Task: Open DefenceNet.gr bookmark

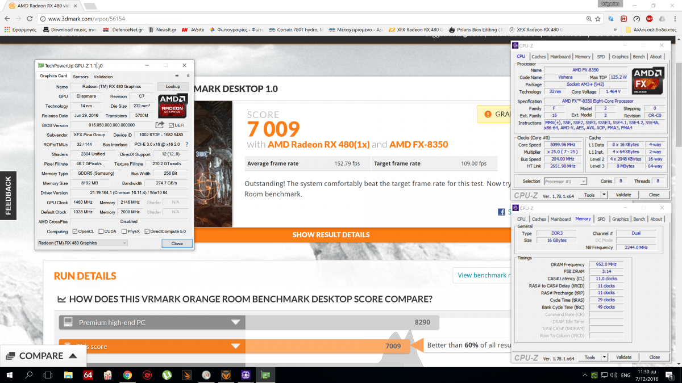Action: pos(123,30)
